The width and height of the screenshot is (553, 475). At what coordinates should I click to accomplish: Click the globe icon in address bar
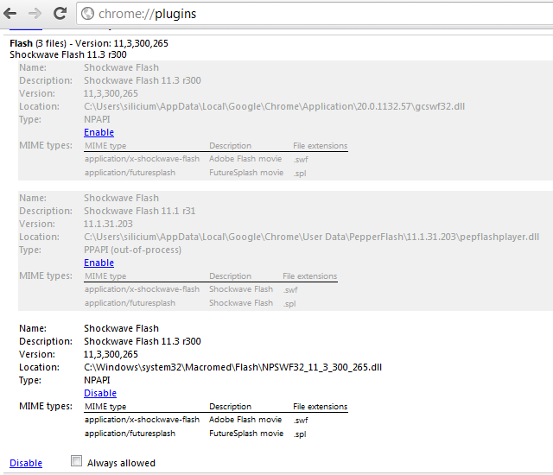(x=87, y=14)
